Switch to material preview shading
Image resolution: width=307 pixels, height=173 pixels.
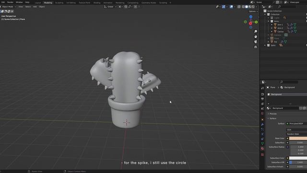pos(250,7)
